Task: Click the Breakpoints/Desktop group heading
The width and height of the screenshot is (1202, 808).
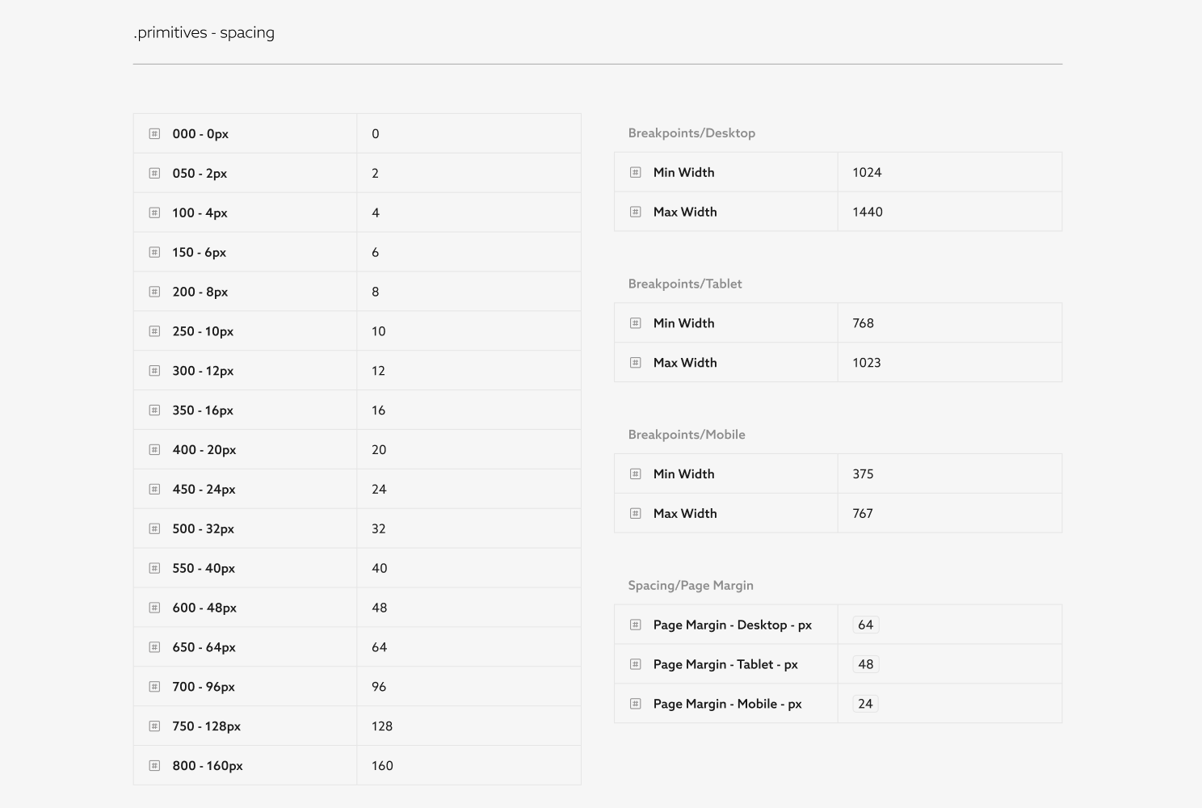Action: tap(691, 133)
